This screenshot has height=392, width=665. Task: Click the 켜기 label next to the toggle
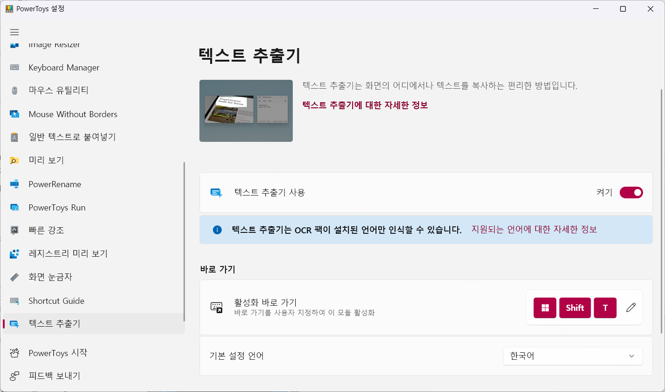tap(604, 192)
